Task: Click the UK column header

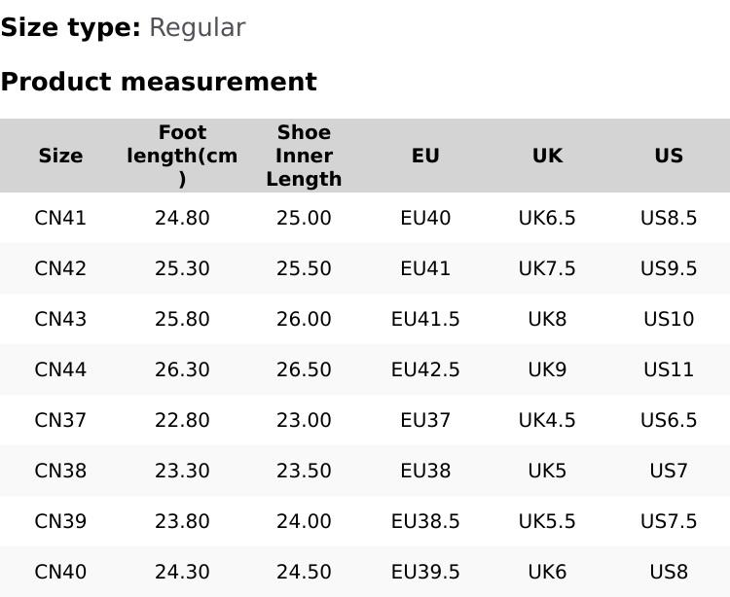Action: 547,156
